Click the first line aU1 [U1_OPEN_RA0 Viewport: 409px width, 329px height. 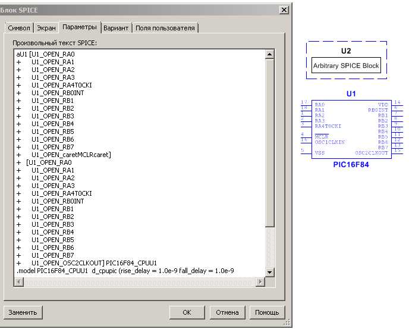tap(46, 54)
